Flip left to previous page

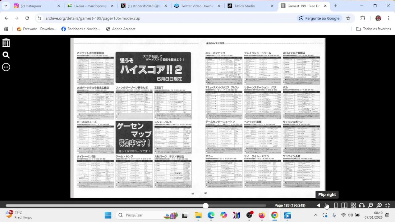(x=318, y=205)
